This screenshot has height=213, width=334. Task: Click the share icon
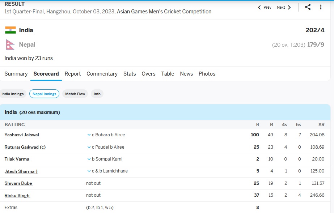308,7
